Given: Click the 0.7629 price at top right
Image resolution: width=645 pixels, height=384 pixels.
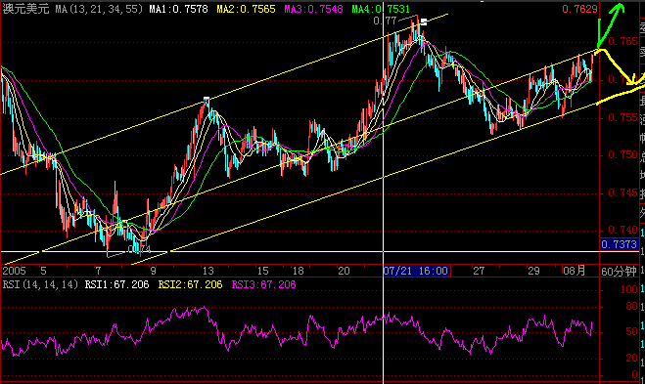Looking at the screenshot, I should click(x=579, y=9).
